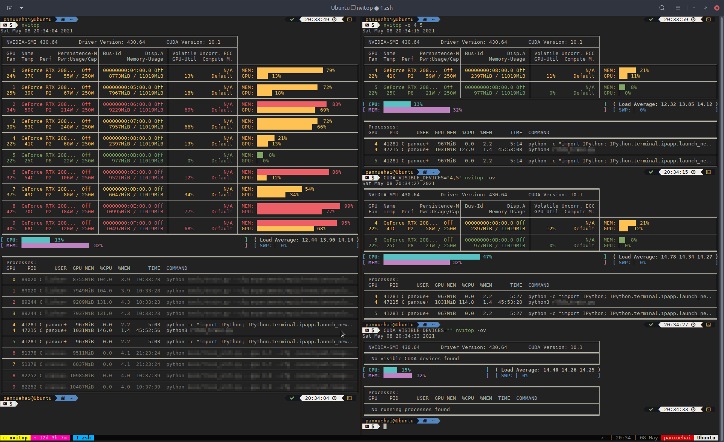
Task: Open the terminal search icon
Action: pos(662,8)
